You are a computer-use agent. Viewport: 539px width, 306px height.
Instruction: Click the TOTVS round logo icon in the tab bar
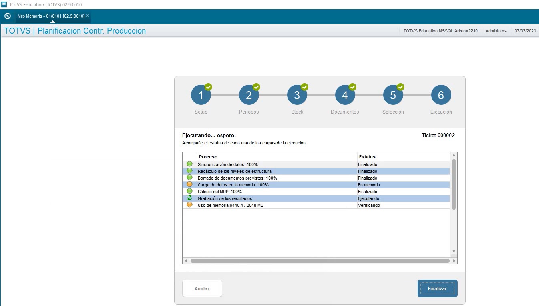[x=7, y=16]
